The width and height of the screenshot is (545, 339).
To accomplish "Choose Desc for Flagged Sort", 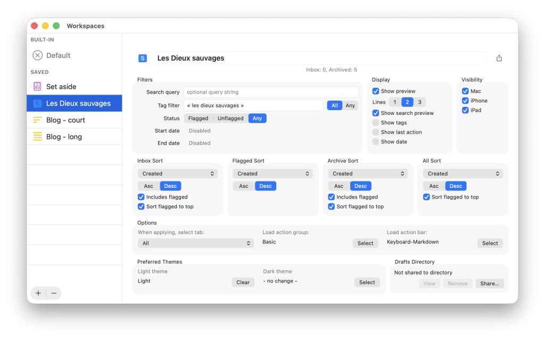I will [266, 186].
